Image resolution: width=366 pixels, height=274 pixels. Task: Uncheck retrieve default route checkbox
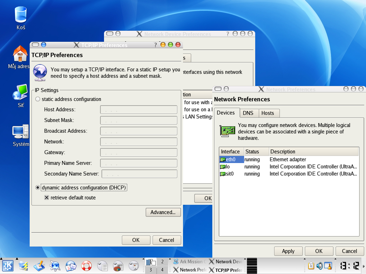46,198
